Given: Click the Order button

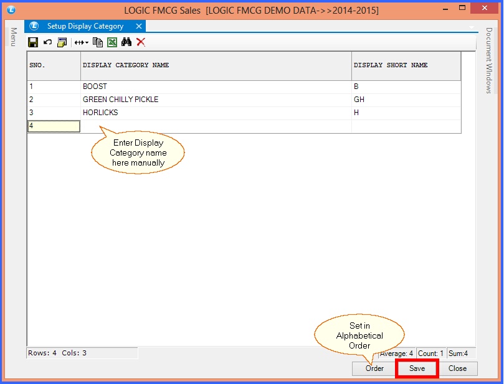Looking at the screenshot, I should pos(374,368).
